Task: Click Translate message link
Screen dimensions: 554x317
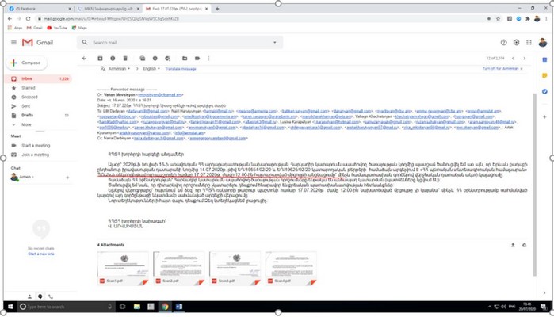Action: point(181,69)
